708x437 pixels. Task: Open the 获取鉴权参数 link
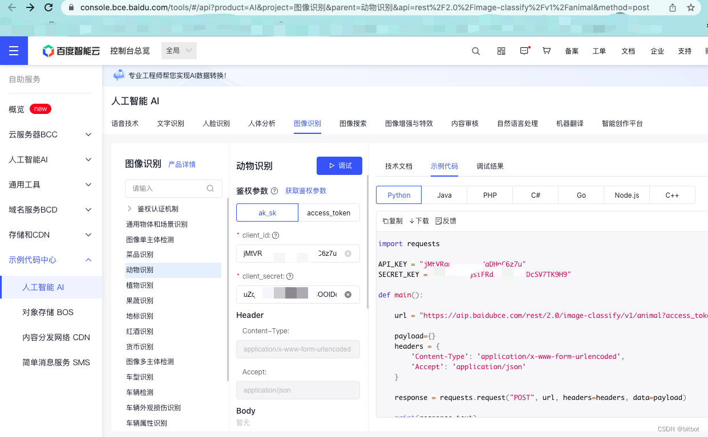(306, 191)
